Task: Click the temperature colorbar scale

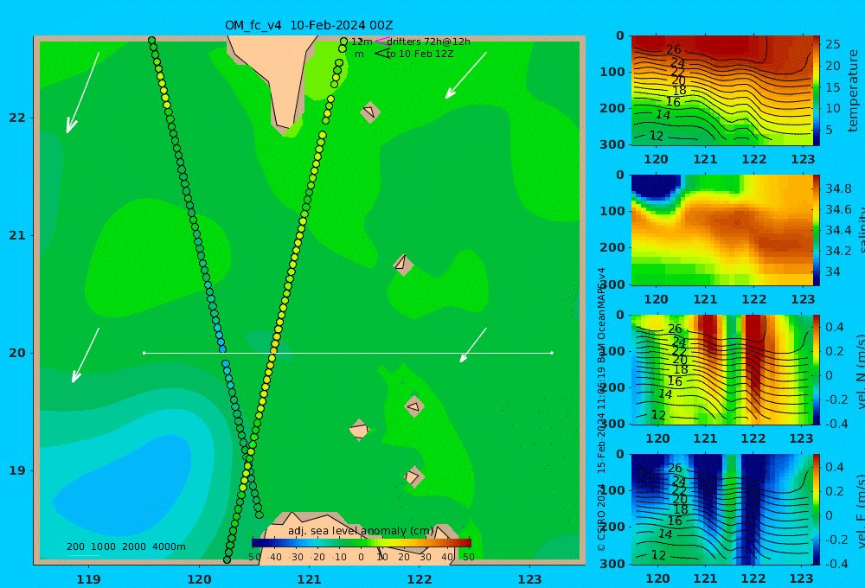Action: coord(817,91)
